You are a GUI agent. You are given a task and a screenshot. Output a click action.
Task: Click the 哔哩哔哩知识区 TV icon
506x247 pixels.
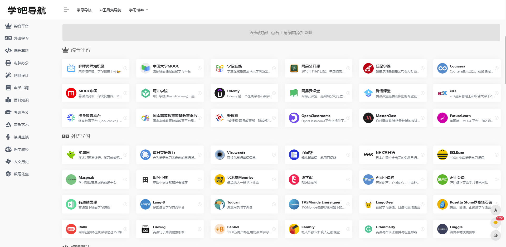click(x=71, y=68)
